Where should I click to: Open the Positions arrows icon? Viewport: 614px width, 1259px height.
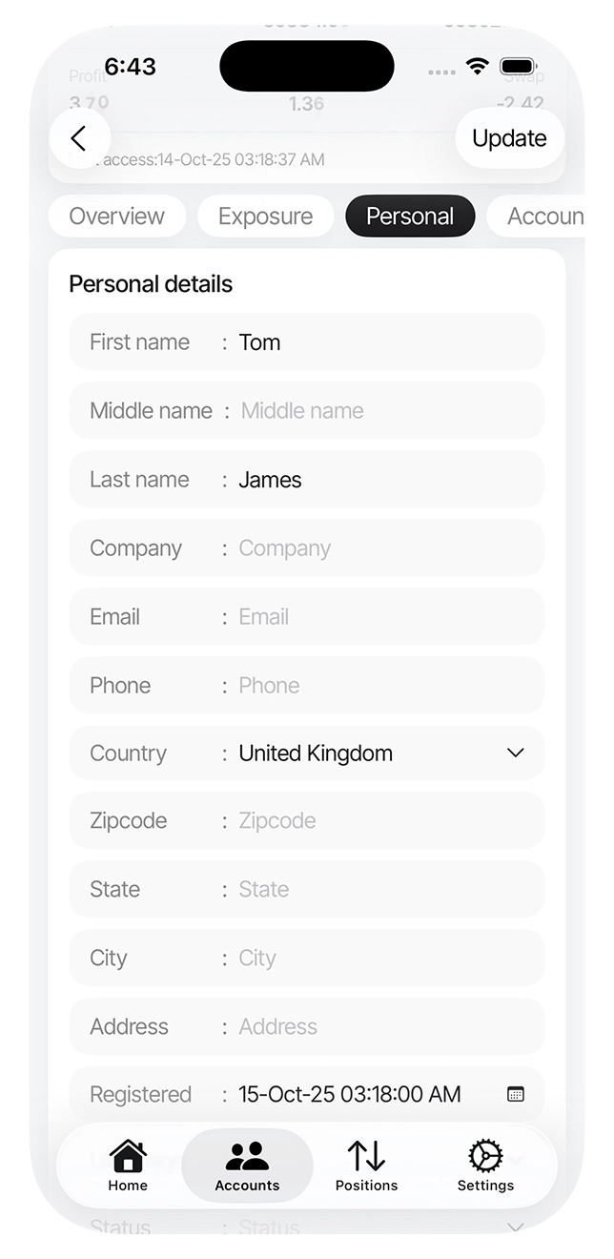(x=366, y=1156)
